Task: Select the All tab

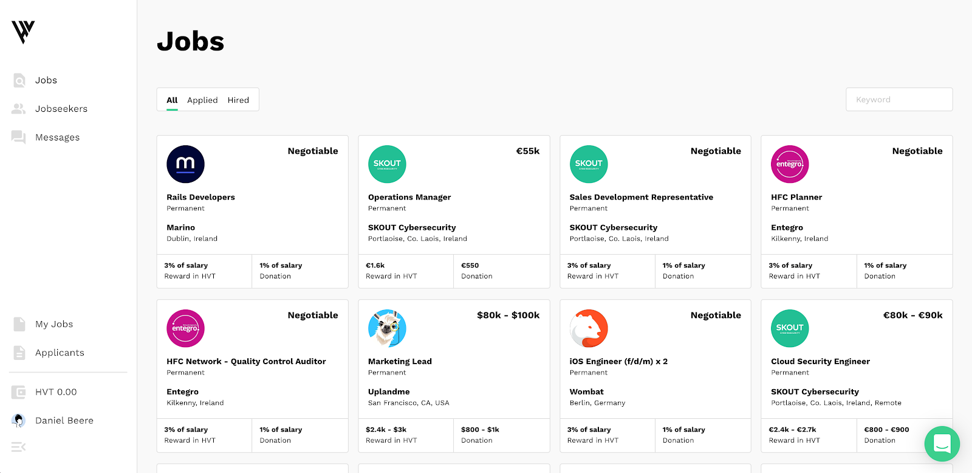Action: [172, 100]
